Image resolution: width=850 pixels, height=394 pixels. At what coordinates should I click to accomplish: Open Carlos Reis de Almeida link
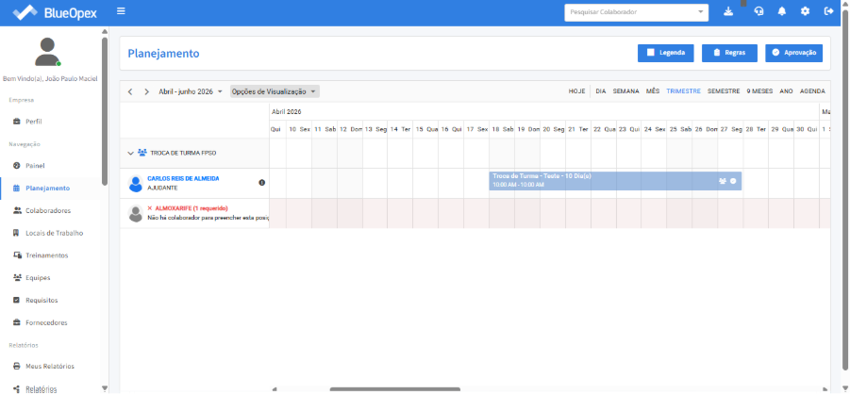pos(183,178)
